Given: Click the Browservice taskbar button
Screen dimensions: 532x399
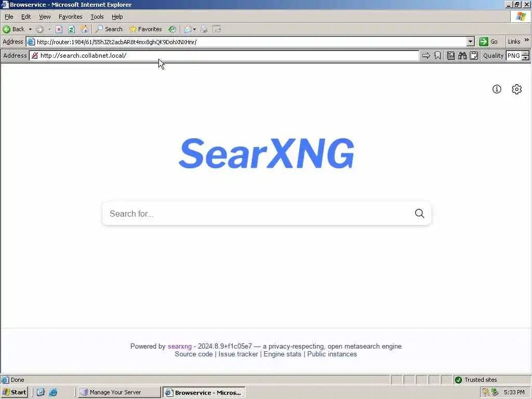Looking at the screenshot, I should [204, 393].
